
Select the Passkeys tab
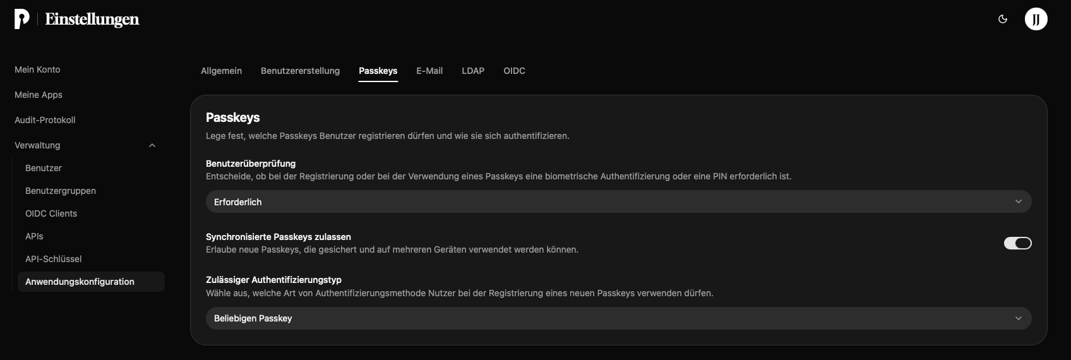378,71
